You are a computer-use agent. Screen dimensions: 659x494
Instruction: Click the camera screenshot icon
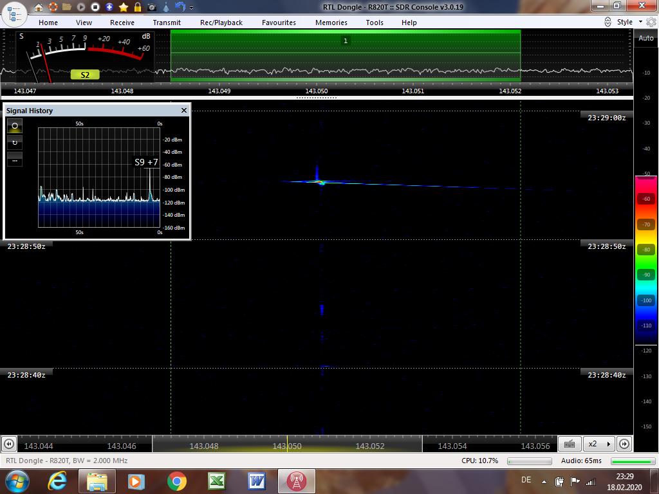coord(152,7)
